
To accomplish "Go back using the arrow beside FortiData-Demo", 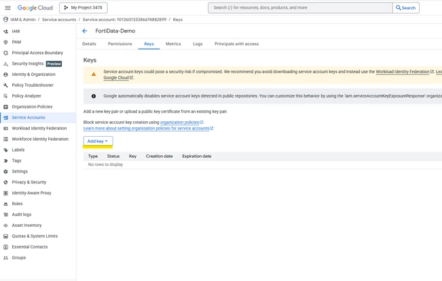I will tap(85, 31).
